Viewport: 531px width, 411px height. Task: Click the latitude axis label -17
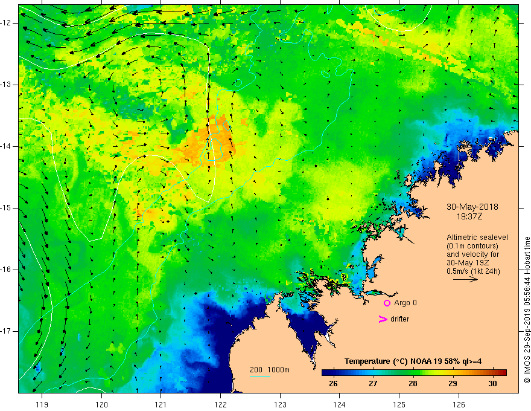pyautogui.click(x=5, y=331)
